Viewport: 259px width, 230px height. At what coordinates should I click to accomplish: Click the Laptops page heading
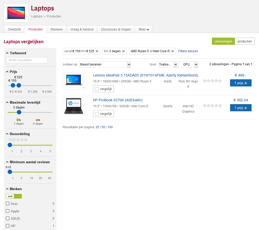[43, 8]
